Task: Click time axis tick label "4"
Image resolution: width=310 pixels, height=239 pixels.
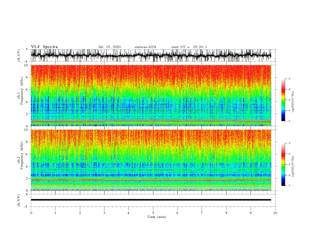Action: pos(128,213)
